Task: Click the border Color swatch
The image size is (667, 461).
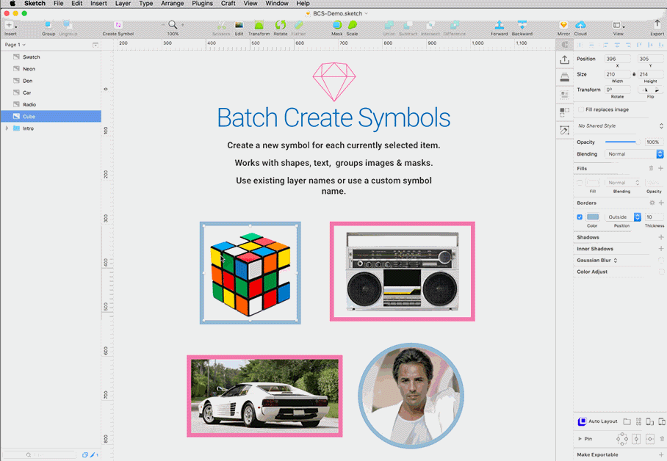Action: pos(593,217)
